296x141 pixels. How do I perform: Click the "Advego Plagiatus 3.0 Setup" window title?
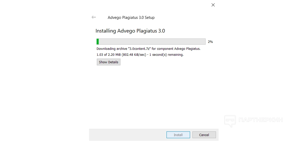131,18
